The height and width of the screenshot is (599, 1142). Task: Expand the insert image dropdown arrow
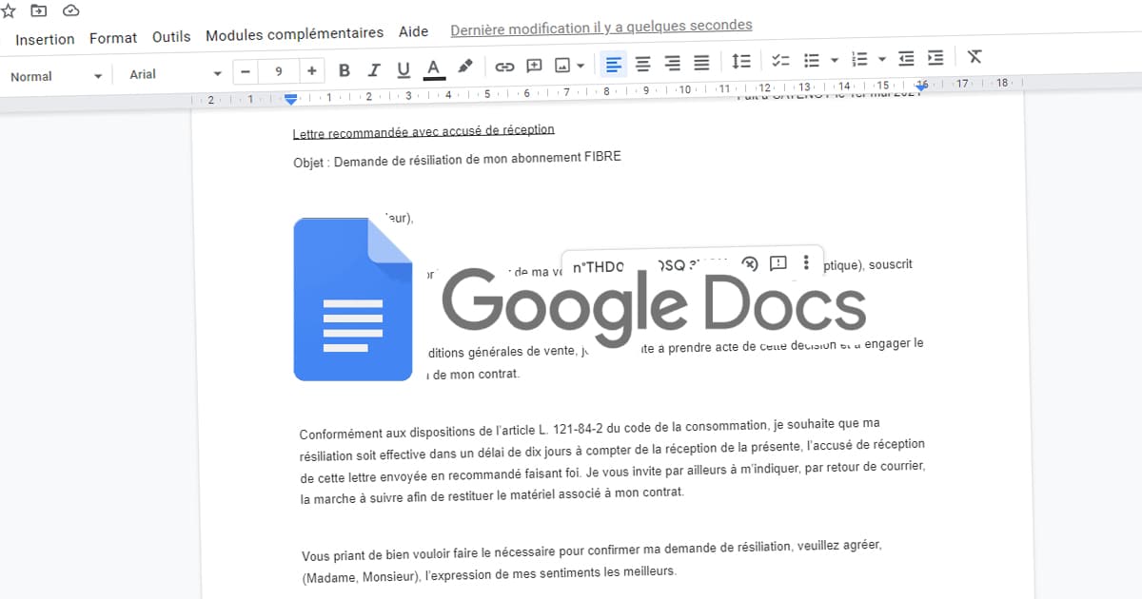click(581, 66)
